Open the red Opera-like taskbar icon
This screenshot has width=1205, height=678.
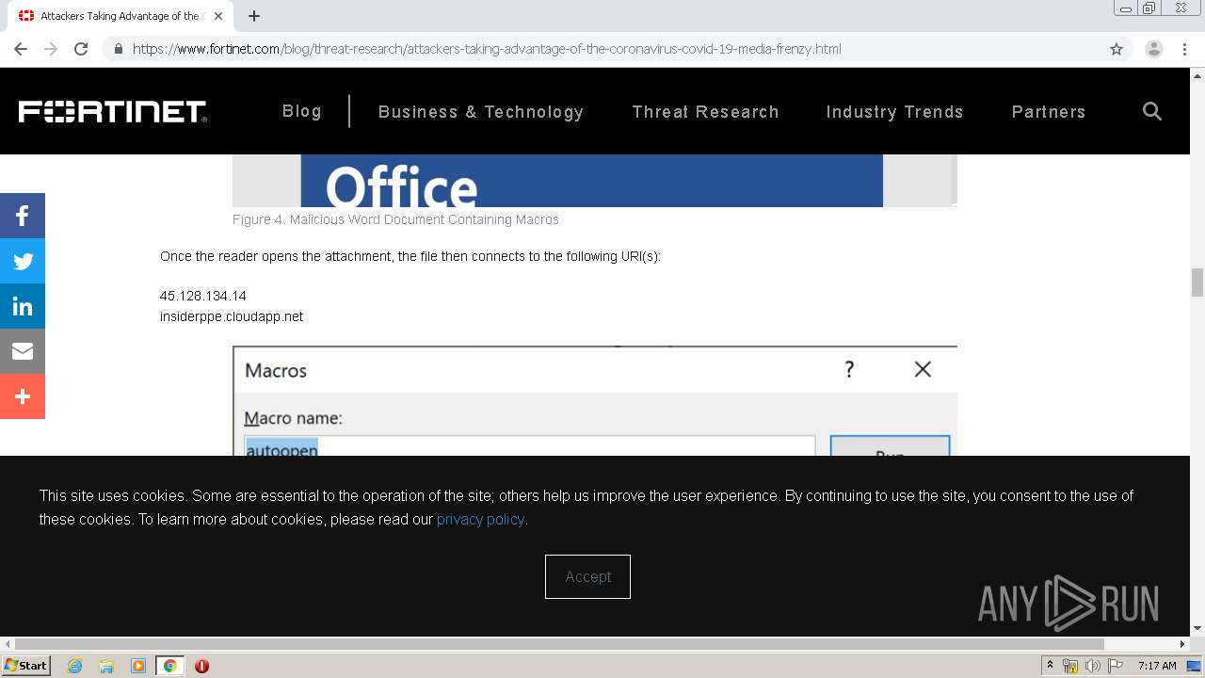pyautogui.click(x=201, y=666)
